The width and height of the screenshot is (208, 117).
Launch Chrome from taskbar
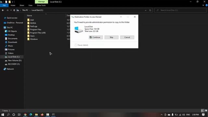25,115
